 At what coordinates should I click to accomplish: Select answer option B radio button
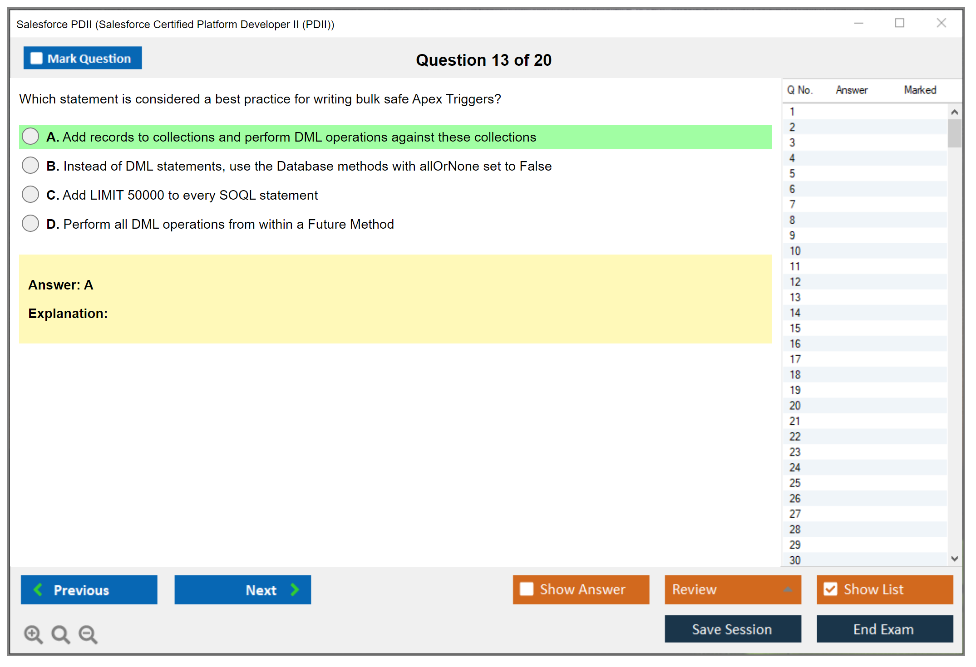[30, 166]
